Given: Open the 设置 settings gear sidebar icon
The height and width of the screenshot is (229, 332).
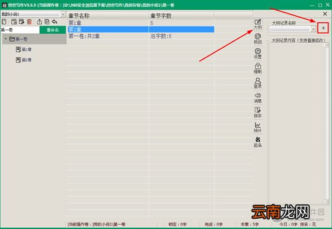Looking at the screenshot, I should [258, 54].
